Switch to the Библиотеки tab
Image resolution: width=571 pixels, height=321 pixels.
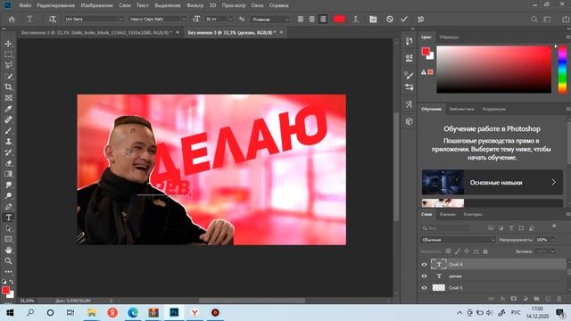pos(461,109)
